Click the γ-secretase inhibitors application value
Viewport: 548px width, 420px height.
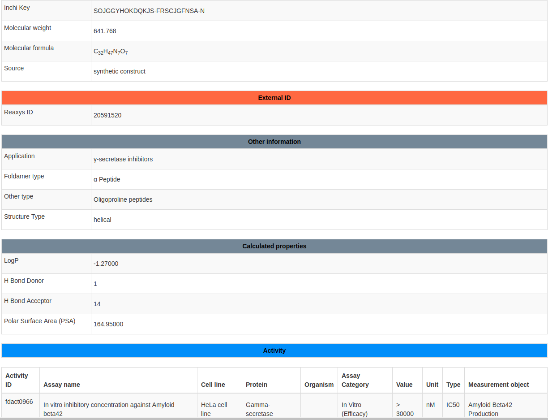coord(123,159)
